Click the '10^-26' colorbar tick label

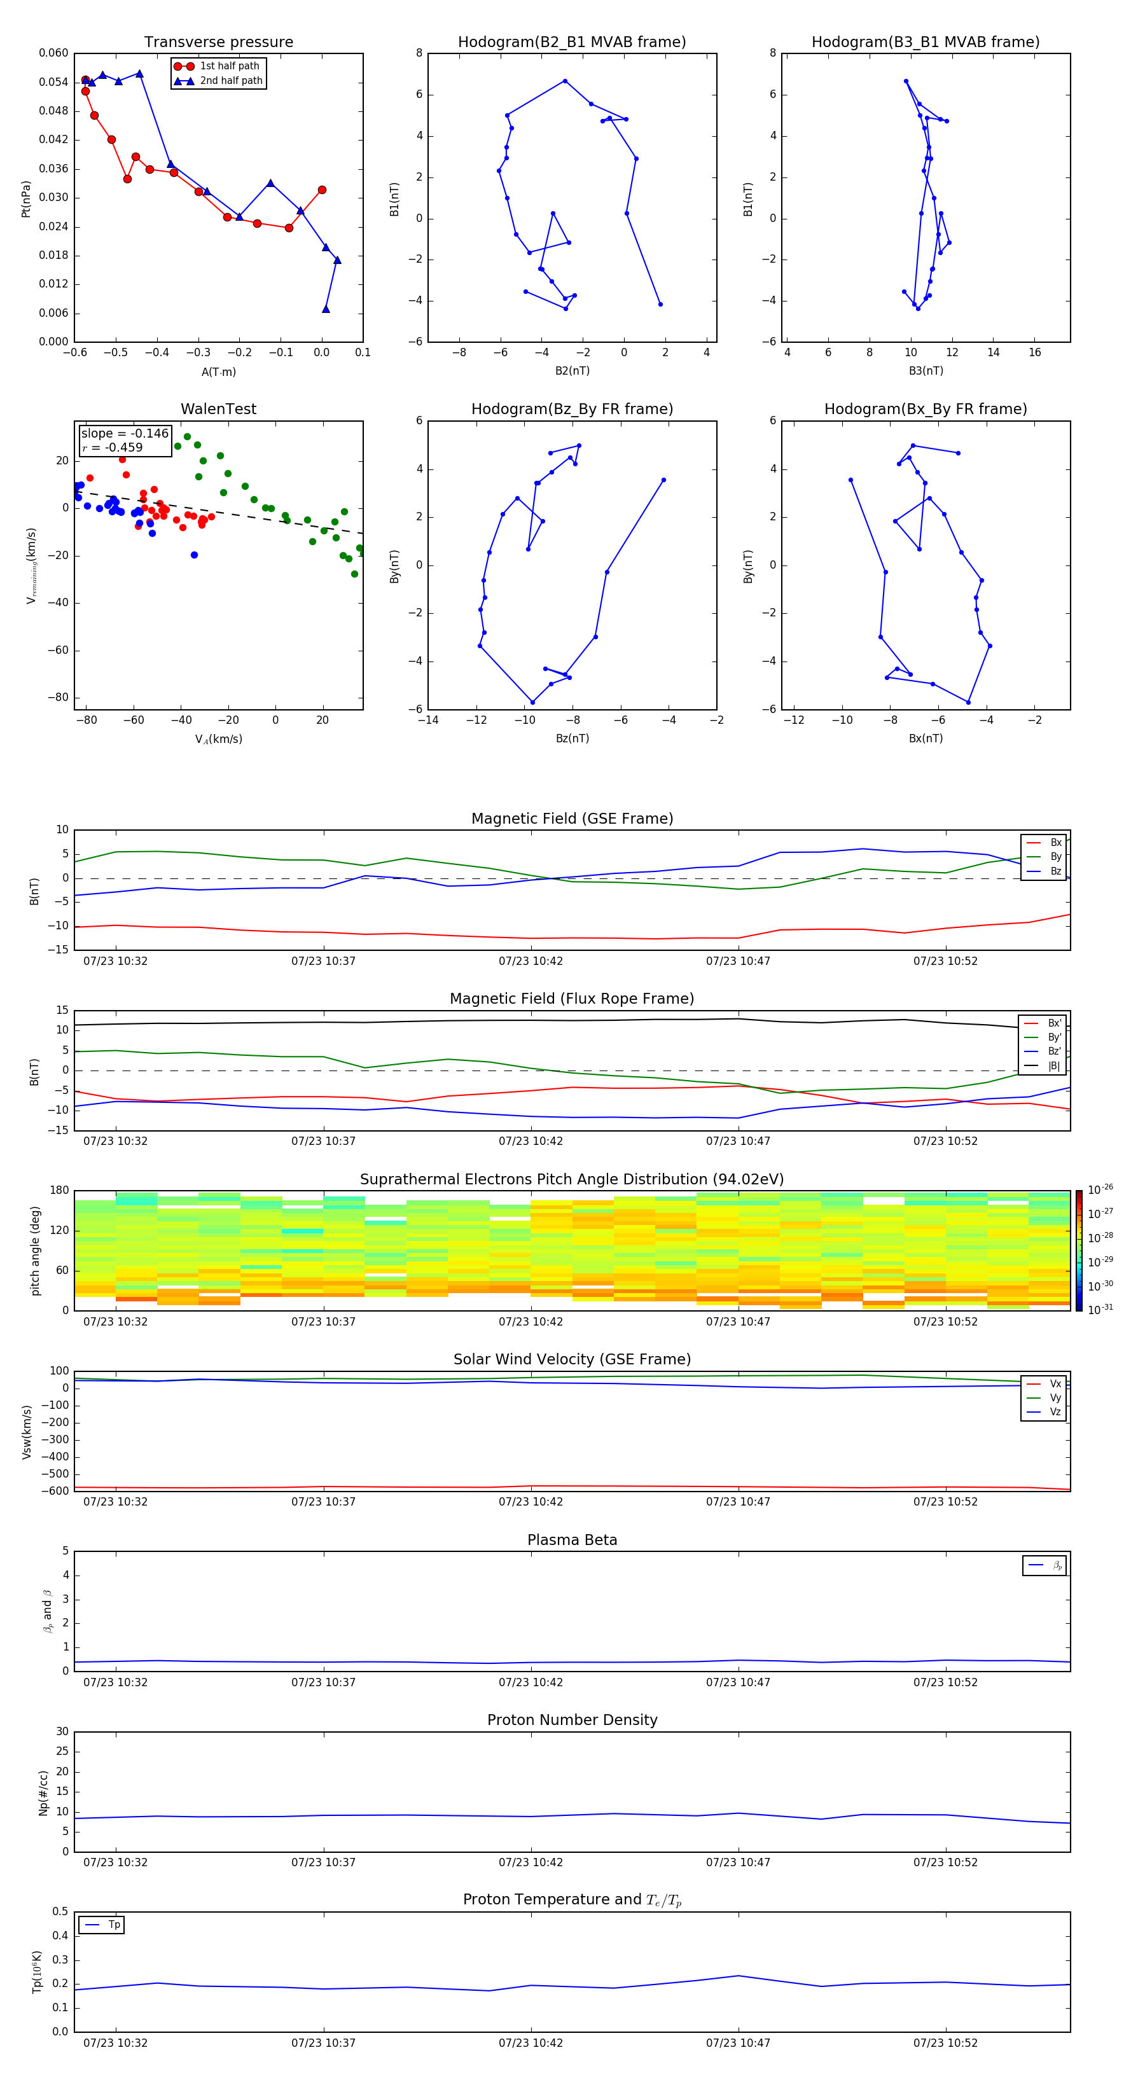point(1100,1189)
